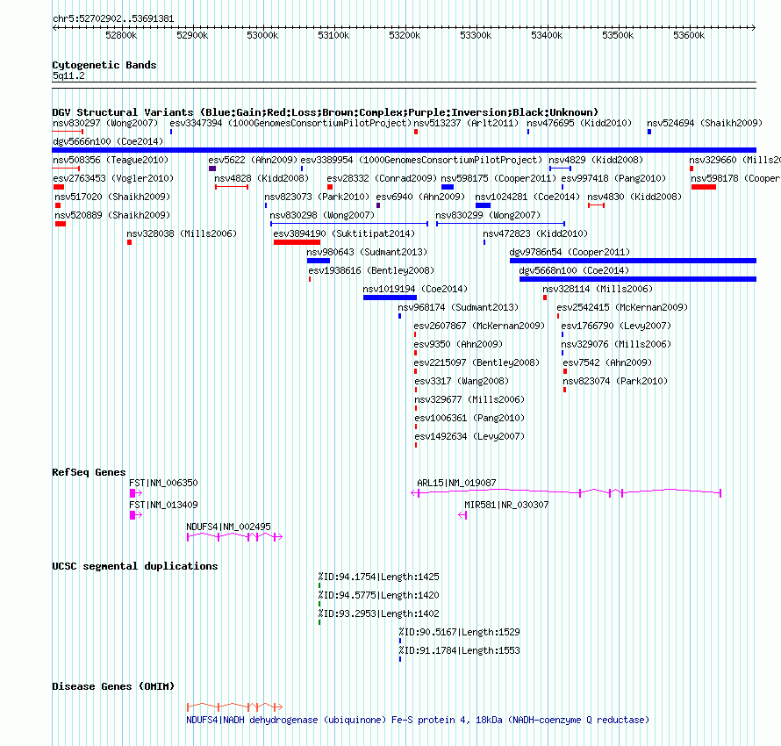The height and width of the screenshot is (746, 781).
Task: Click esv6940 (Ahn2009) label
Action: (x=420, y=197)
